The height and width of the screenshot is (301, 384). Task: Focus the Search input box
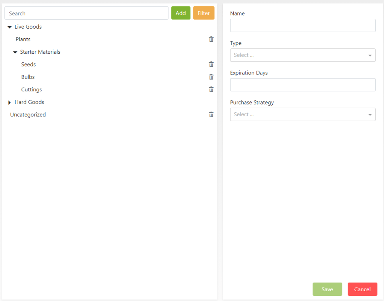pyautogui.click(x=86, y=13)
